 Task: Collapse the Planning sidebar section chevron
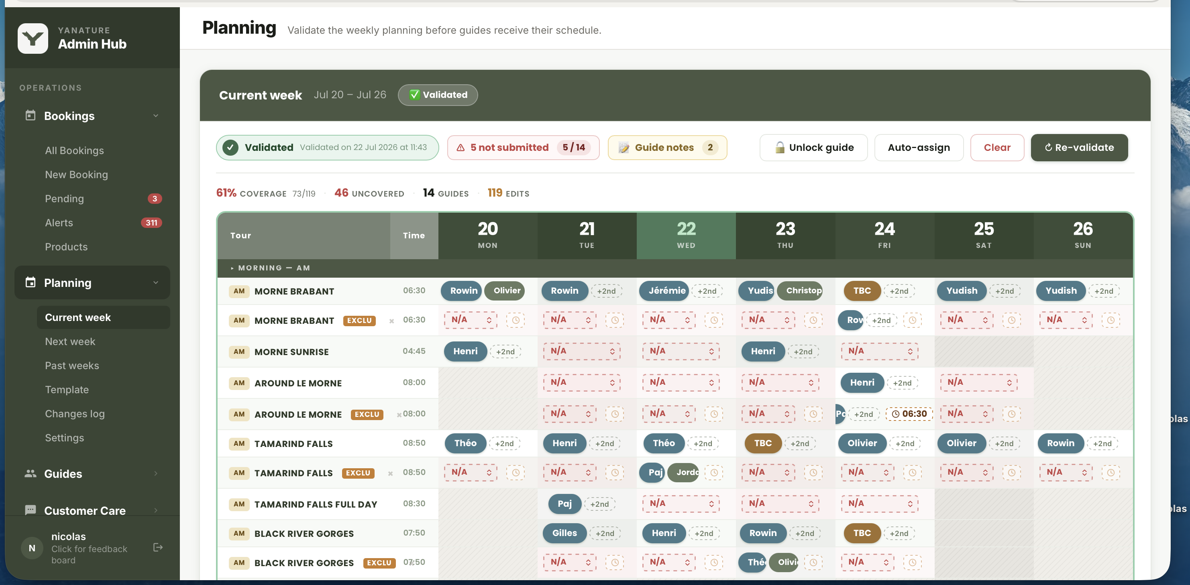[156, 282]
